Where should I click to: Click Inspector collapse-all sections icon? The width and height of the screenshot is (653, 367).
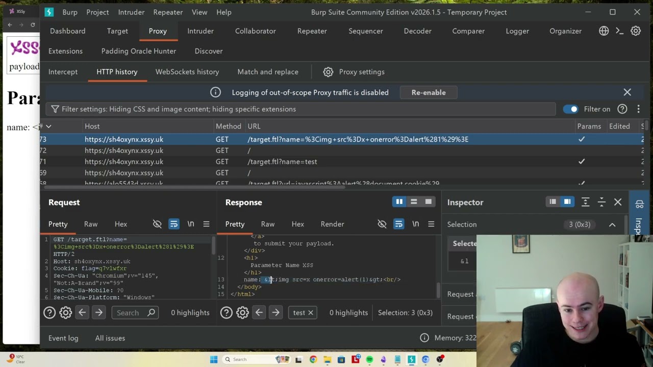click(601, 202)
